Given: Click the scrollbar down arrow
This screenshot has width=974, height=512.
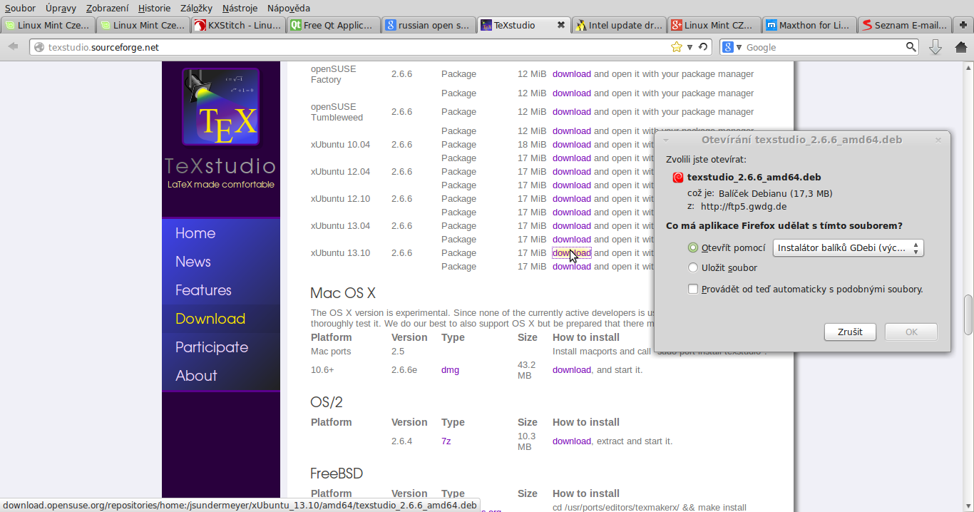Looking at the screenshot, I should tap(968, 506).
